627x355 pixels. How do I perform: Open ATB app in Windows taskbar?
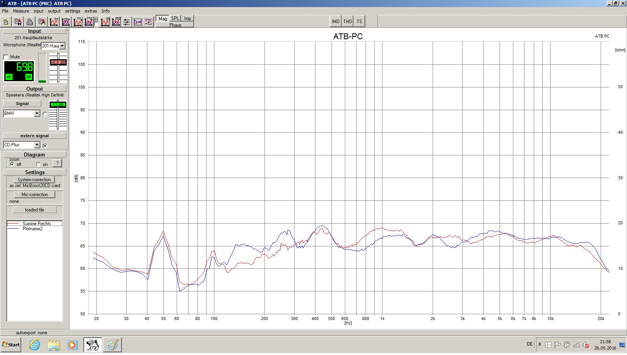(92, 345)
